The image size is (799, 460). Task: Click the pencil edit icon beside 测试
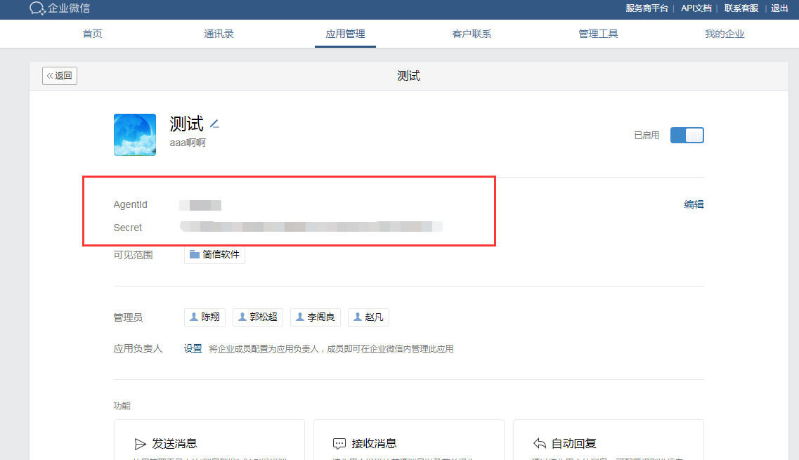[x=214, y=124]
